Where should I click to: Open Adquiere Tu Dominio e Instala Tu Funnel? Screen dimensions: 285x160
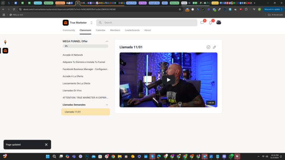point(84,62)
